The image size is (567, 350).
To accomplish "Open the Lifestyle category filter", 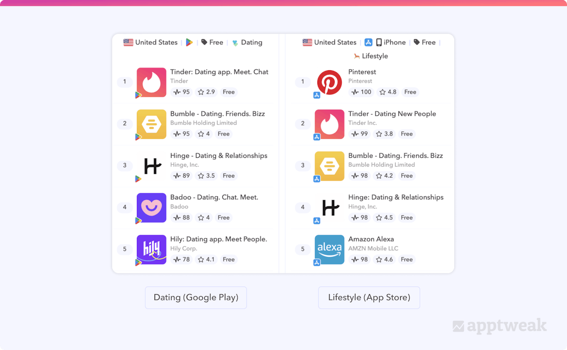I will [371, 56].
